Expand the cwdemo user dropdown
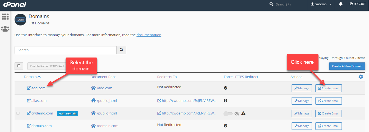 tap(321, 4)
